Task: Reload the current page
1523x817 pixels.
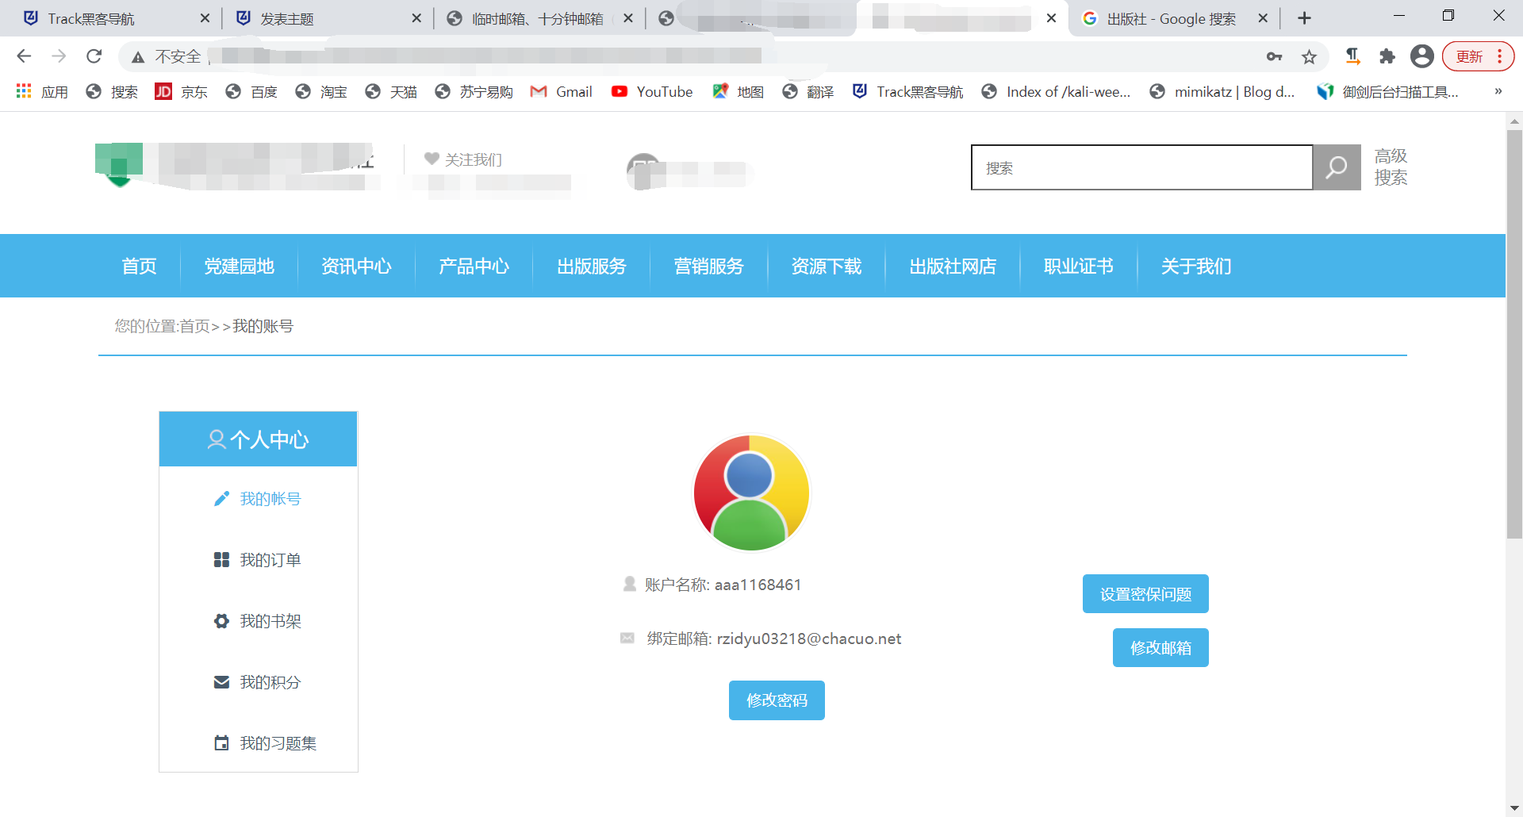Action: [94, 56]
